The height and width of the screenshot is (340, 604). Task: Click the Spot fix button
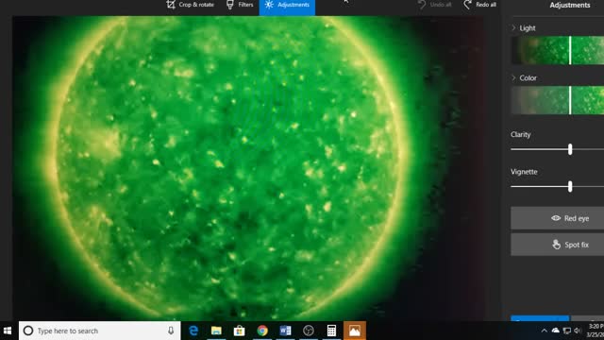(x=558, y=245)
